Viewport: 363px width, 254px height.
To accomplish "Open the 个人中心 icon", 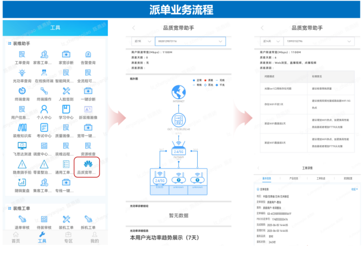I will click(x=44, y=110).
